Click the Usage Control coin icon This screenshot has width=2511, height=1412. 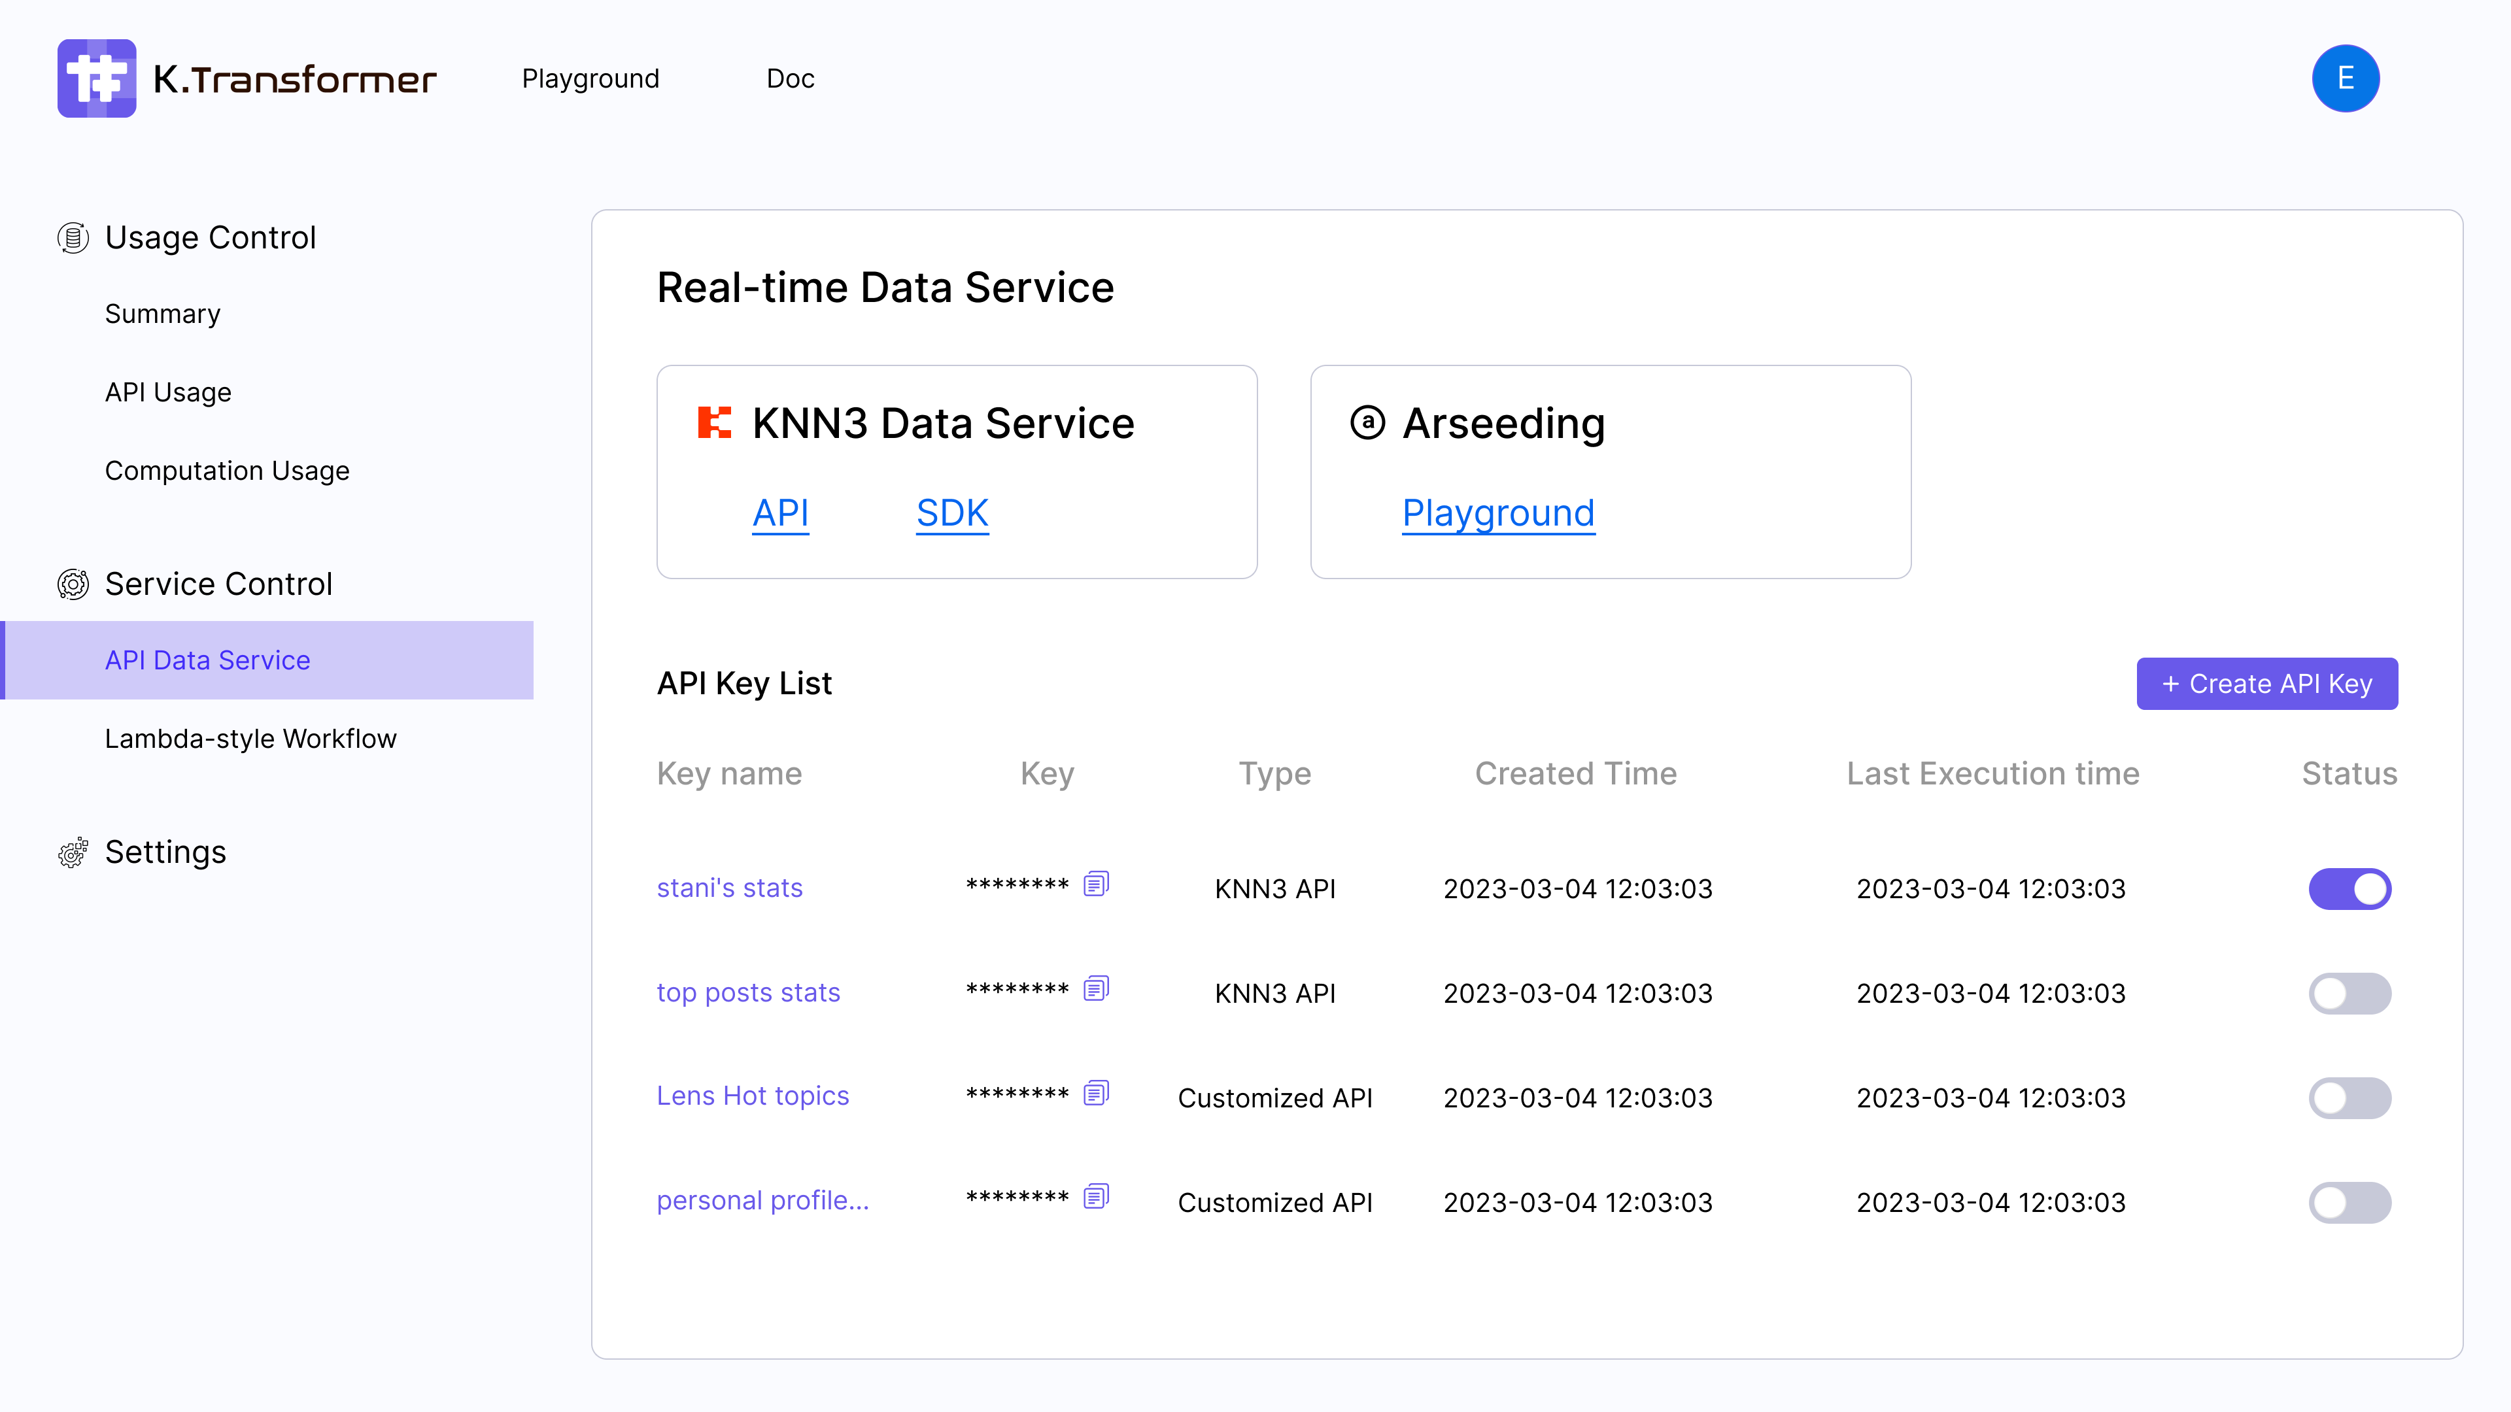(x=73, y=238)
